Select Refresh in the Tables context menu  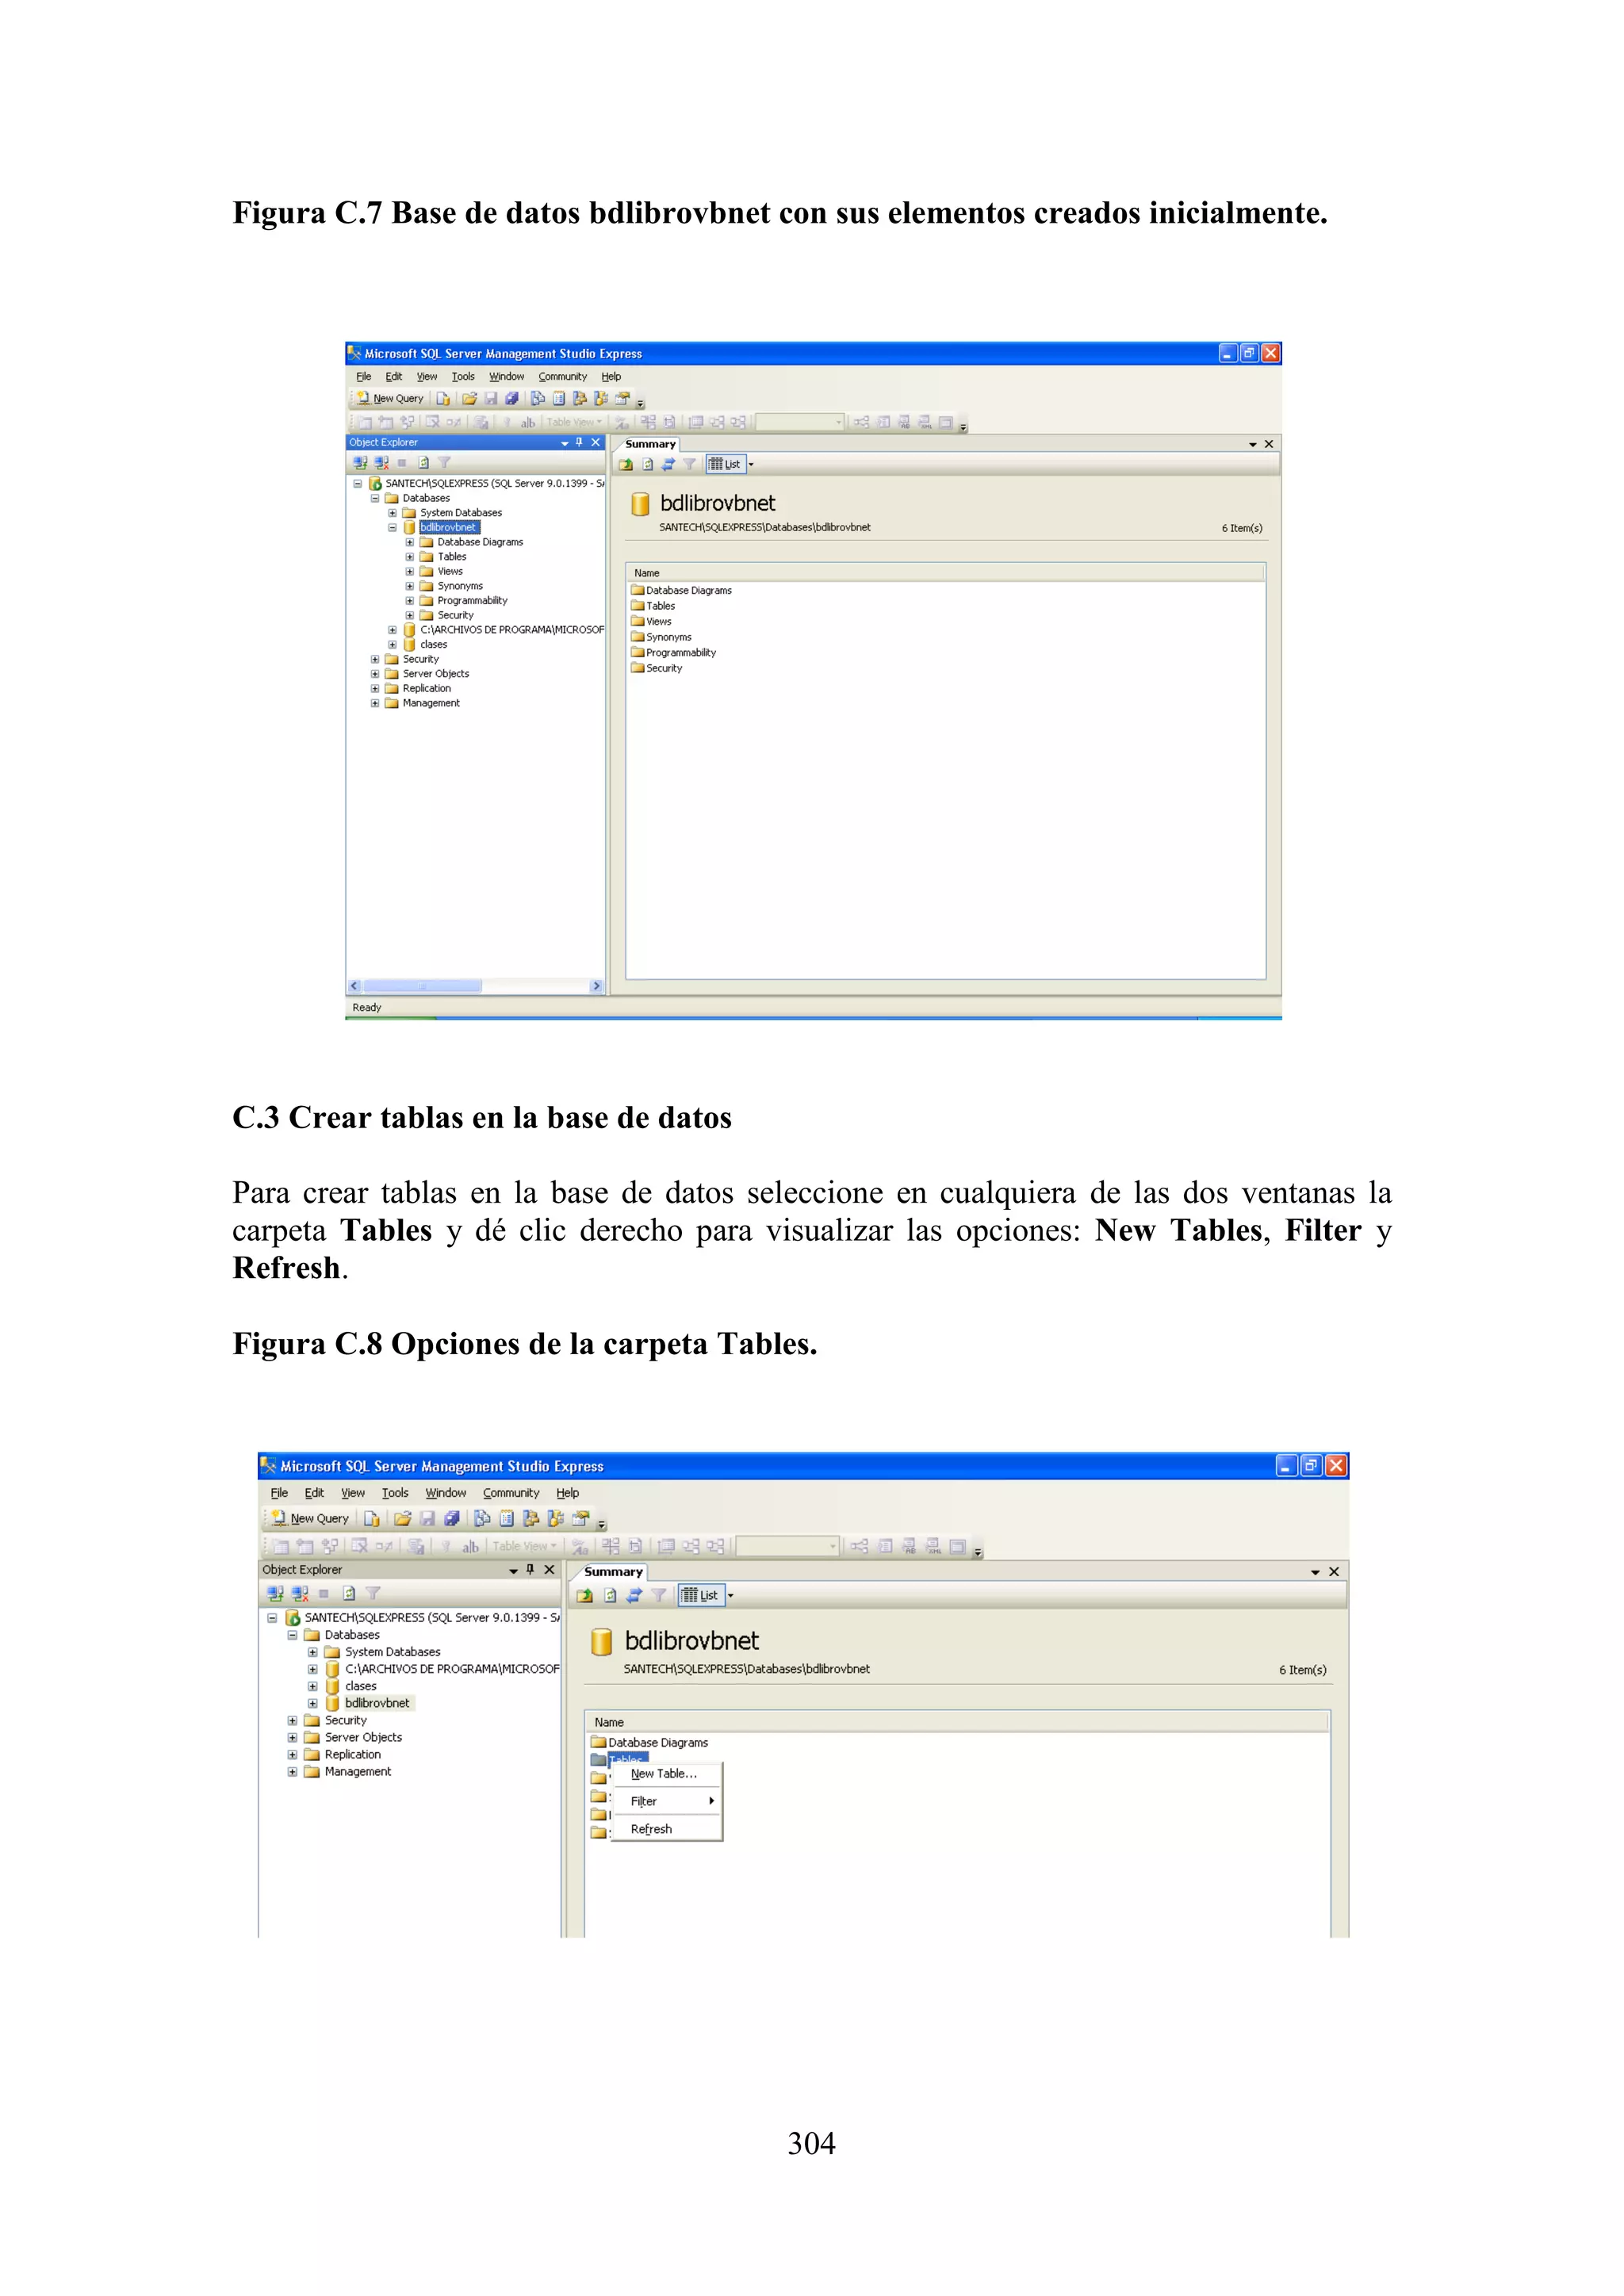(x=651, y=1829)
